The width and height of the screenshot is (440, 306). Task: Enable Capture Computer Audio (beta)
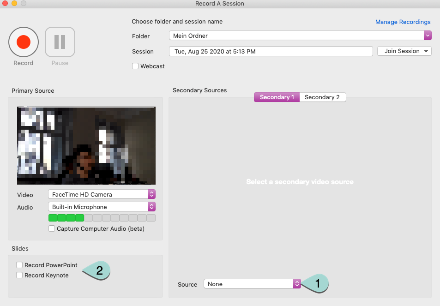click(x=52, y=228)
